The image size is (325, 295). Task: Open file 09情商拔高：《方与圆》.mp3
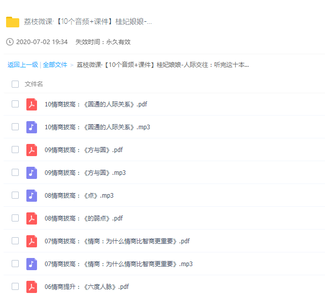point(85,172)
